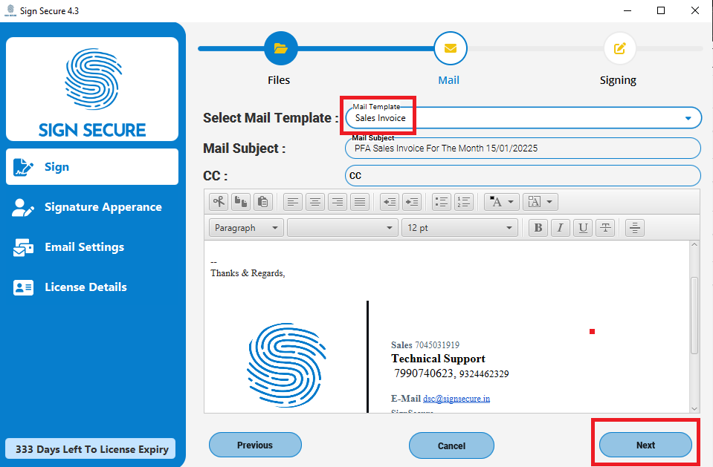The height and width of the screenshot is (467, 713).
Task: Click the Copy icon in editor toolbar
Action: (241, 202)
